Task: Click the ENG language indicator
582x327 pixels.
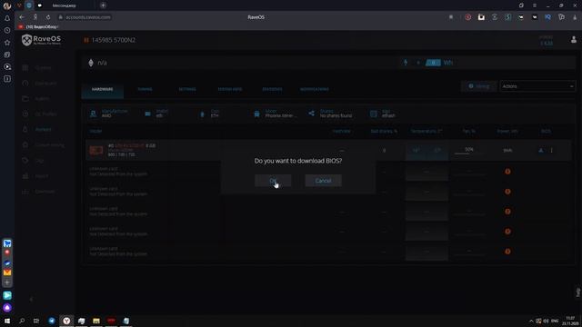Action: 555,321
